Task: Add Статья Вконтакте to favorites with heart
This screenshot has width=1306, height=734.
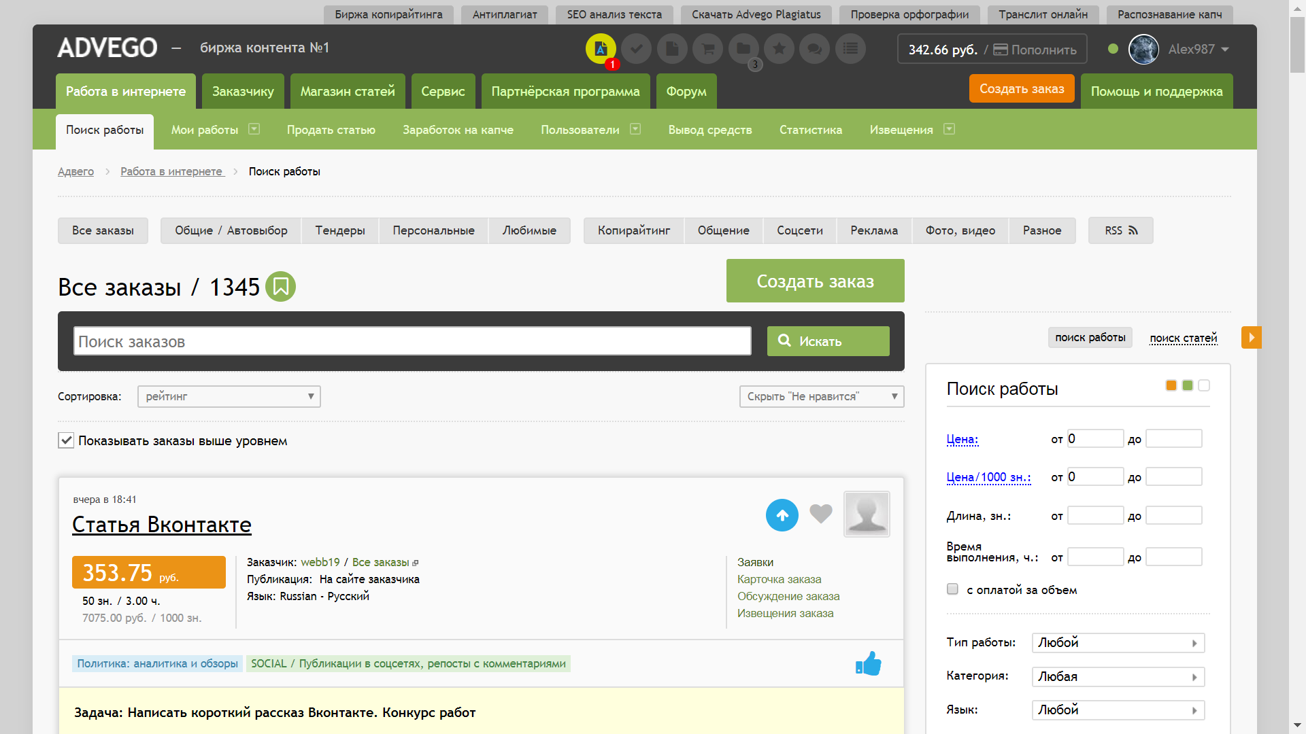Action: [x=821, y=514]
